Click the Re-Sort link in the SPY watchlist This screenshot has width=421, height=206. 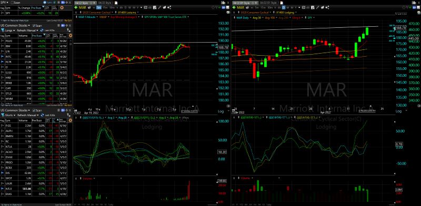(x=68, y=20)
